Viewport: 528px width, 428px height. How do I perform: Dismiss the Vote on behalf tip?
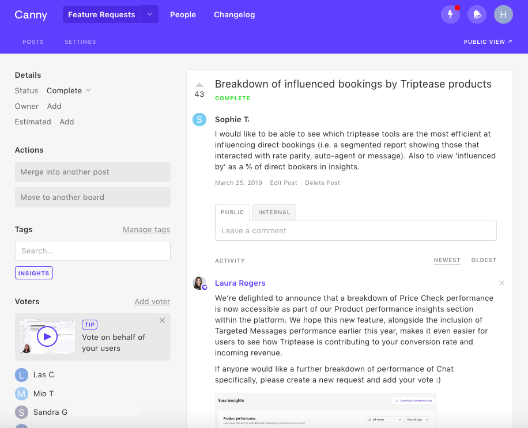click(x=163, y=320)
